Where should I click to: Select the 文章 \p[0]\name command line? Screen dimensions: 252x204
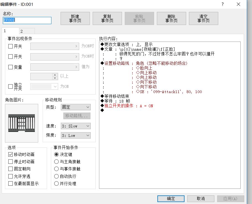point(138,49)
